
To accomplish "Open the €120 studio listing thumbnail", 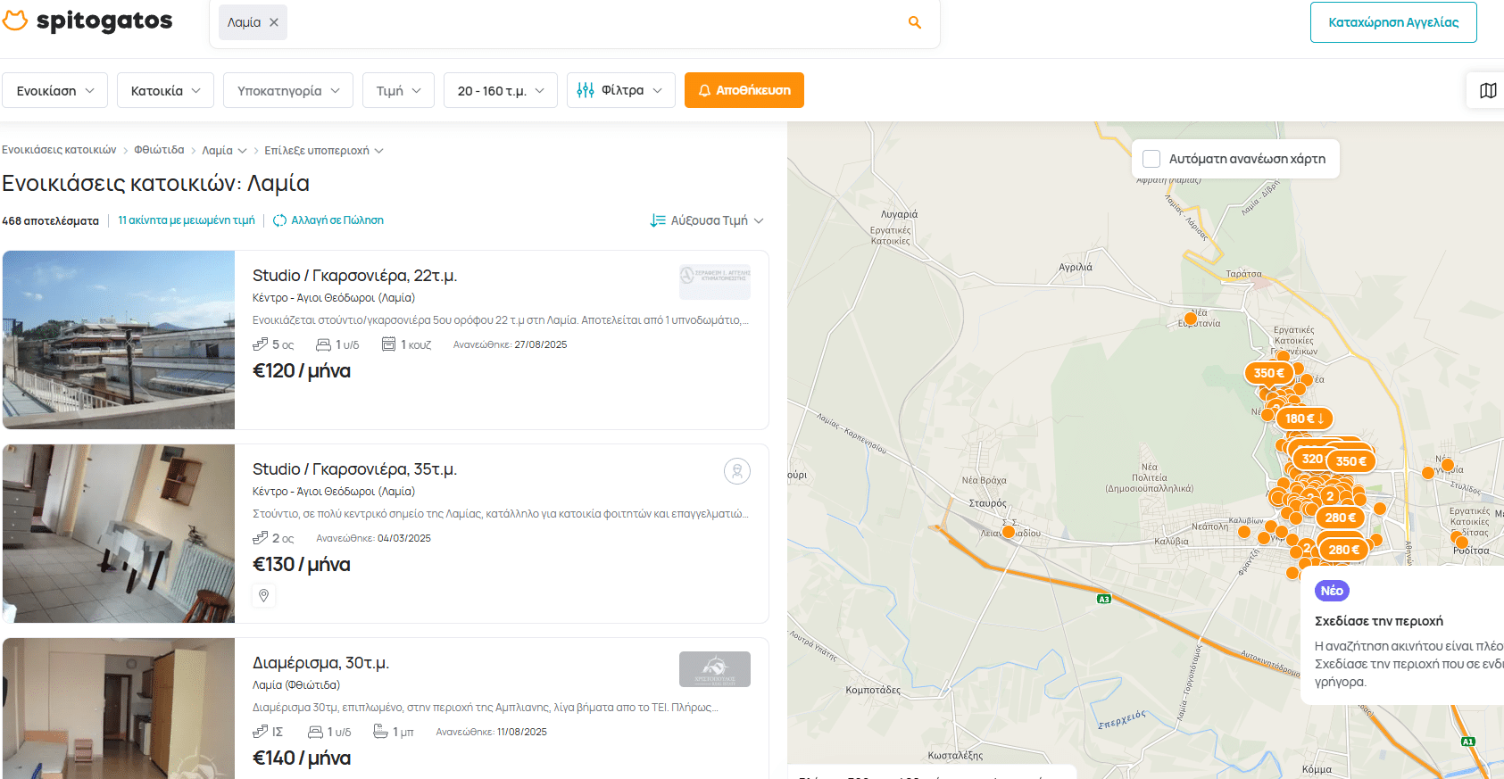I will 119,340.
